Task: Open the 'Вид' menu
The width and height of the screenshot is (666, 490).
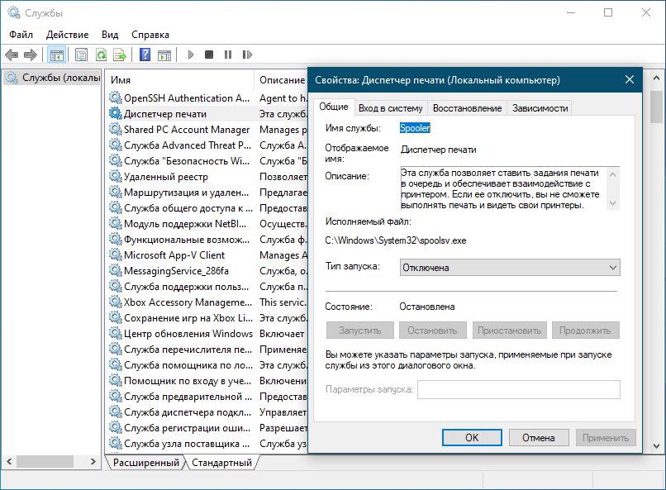Action: tap(110, 35)
